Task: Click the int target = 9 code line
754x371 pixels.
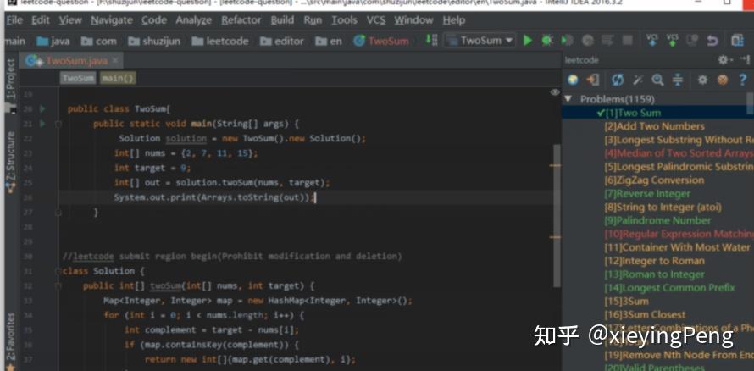Action: point(152,169)
